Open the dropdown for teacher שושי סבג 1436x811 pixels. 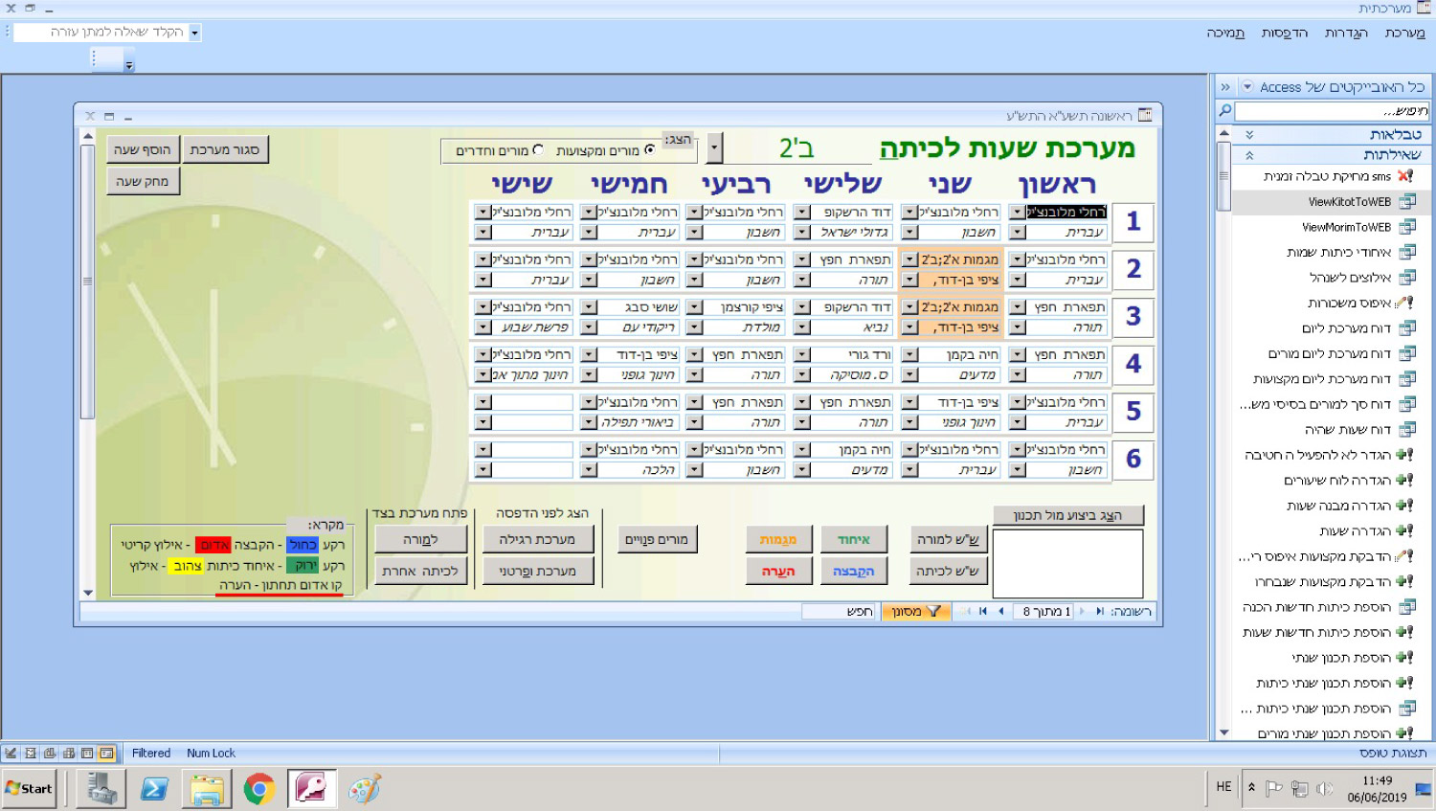[x=589, y=307]
